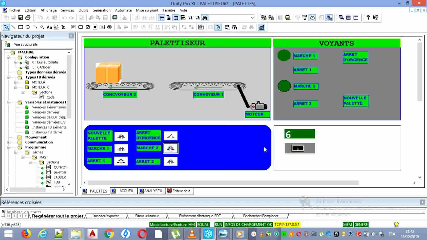Select the spin counter object tool
This screenshot has height=240, width=427.
point(95,27)
